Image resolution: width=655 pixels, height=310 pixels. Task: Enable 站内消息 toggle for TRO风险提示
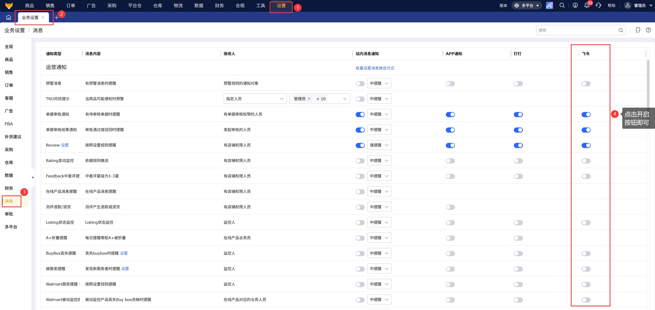tap(360, 99)
